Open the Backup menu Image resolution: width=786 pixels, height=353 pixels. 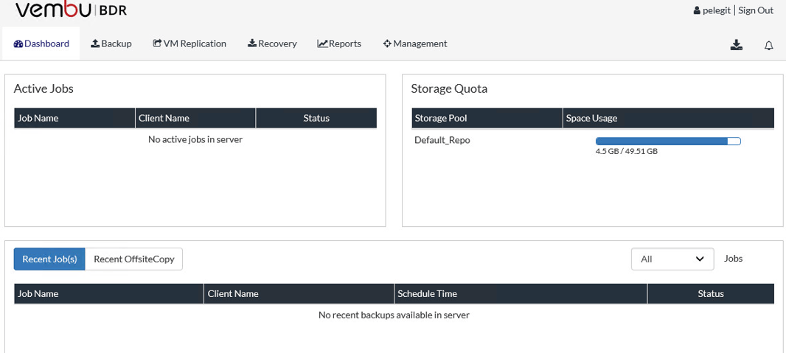[111, 43]
